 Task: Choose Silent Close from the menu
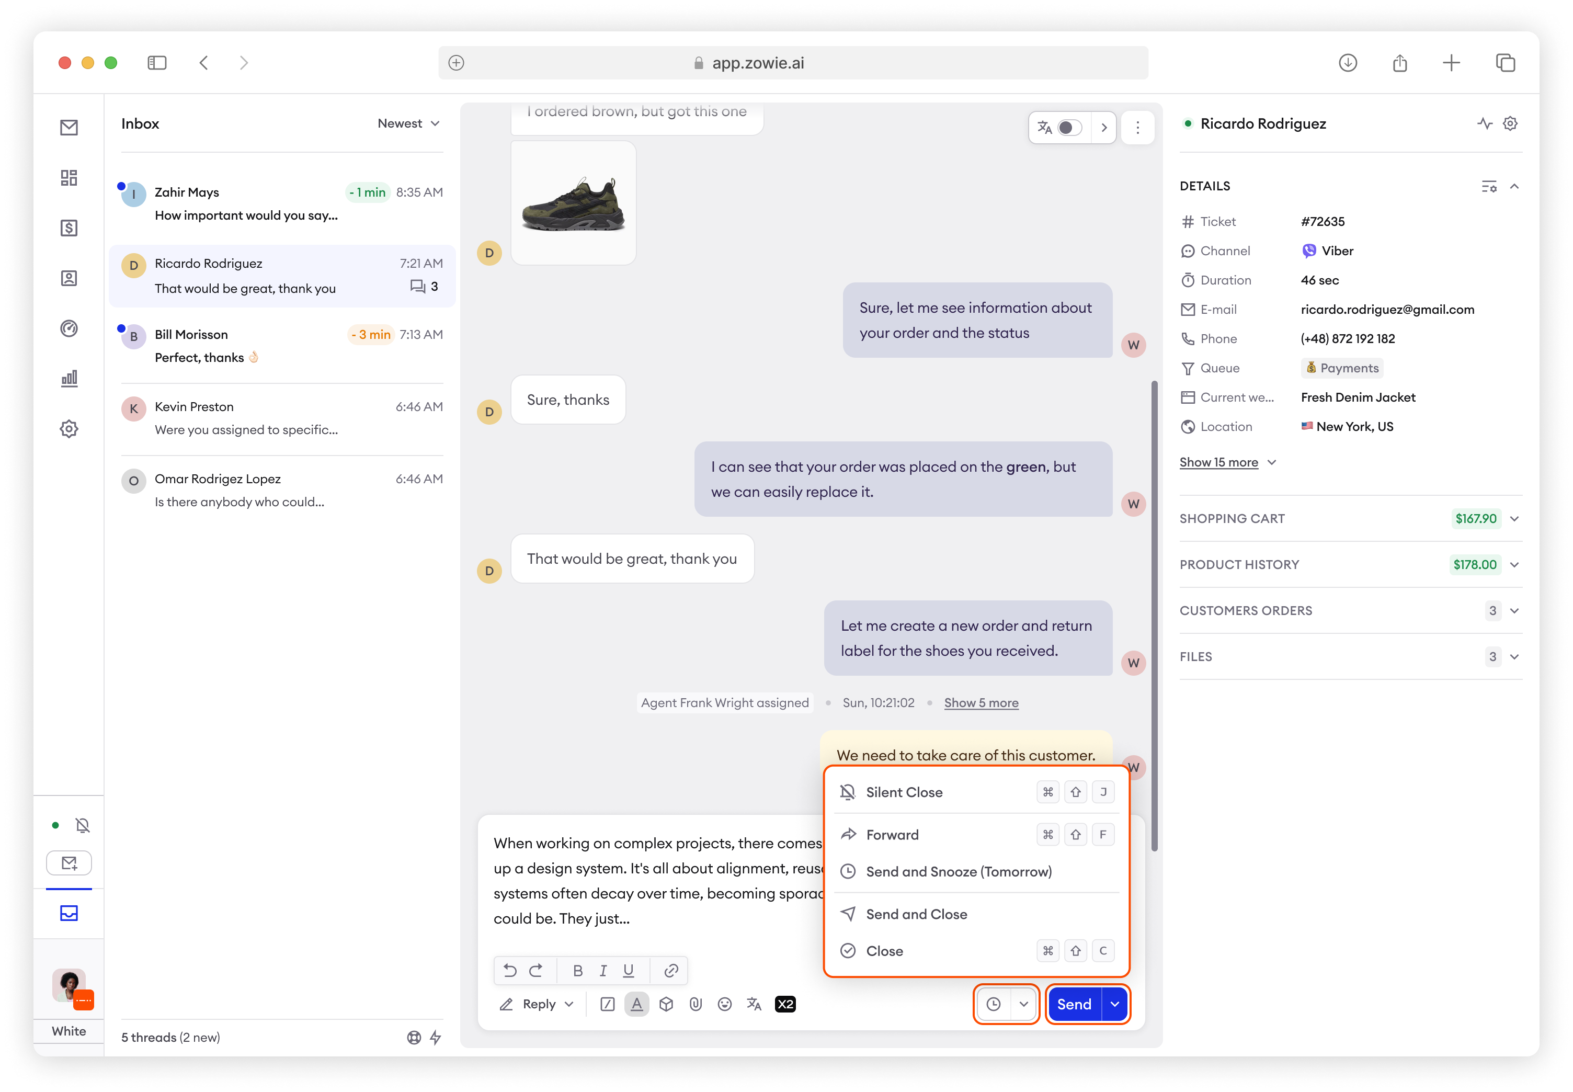point(904,792)
